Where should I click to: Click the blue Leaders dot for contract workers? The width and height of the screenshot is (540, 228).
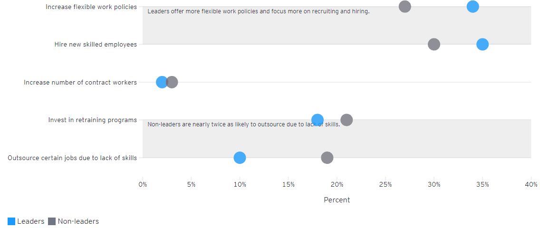pos(162,82)
